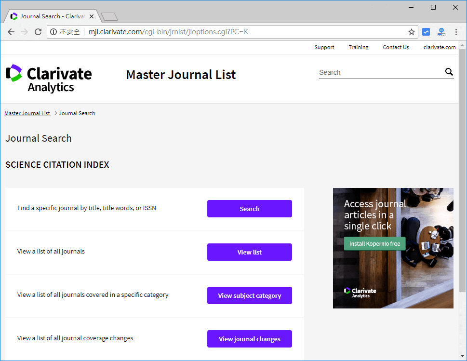Click the View list button
Screen dimensions: 467x361
249,252
